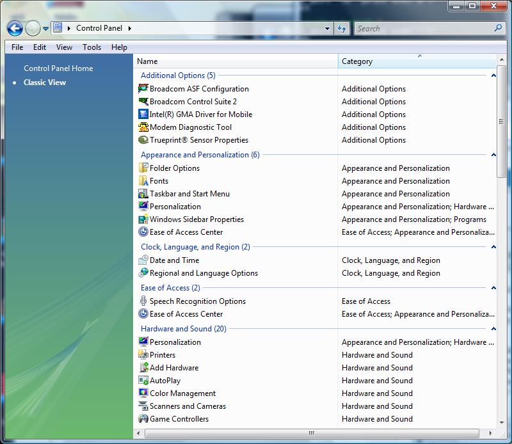The image size is (512, 444).
Task: Select the Fonts folder icon
Action: (x=143, y=180)
